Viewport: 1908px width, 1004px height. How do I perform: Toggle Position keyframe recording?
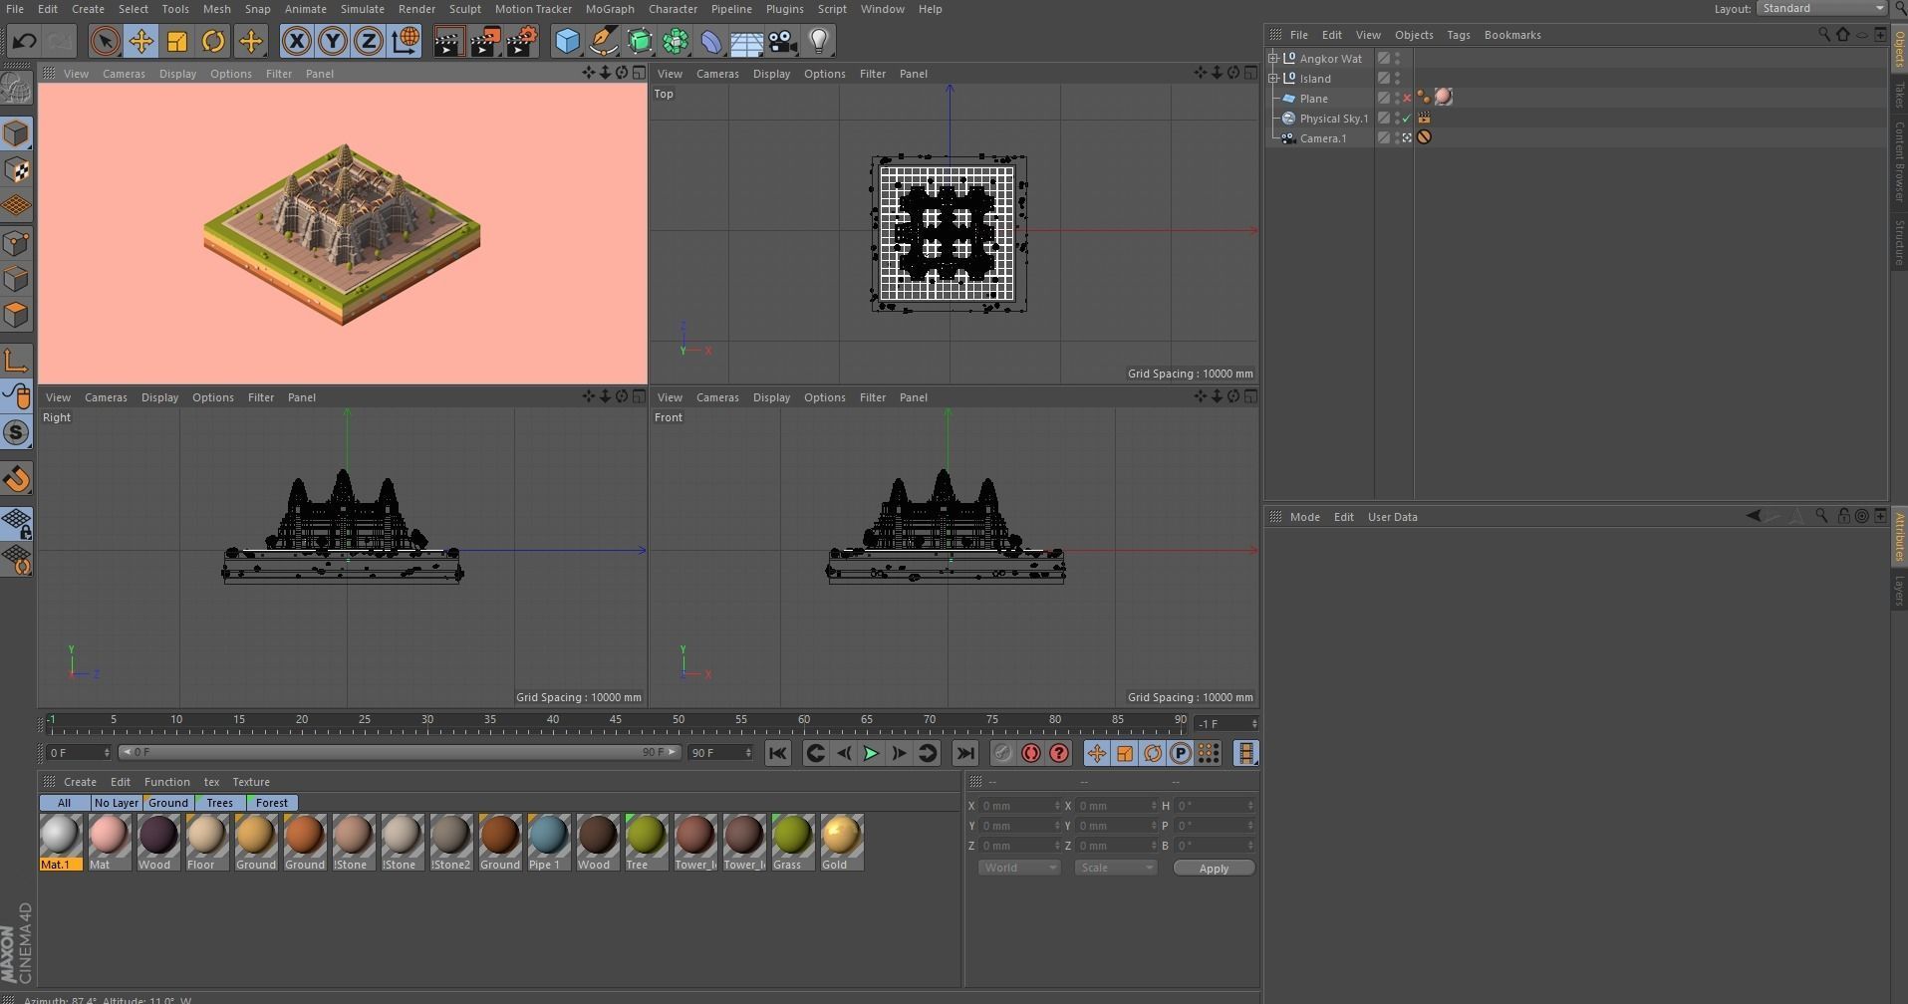(x=1096, y=753)
